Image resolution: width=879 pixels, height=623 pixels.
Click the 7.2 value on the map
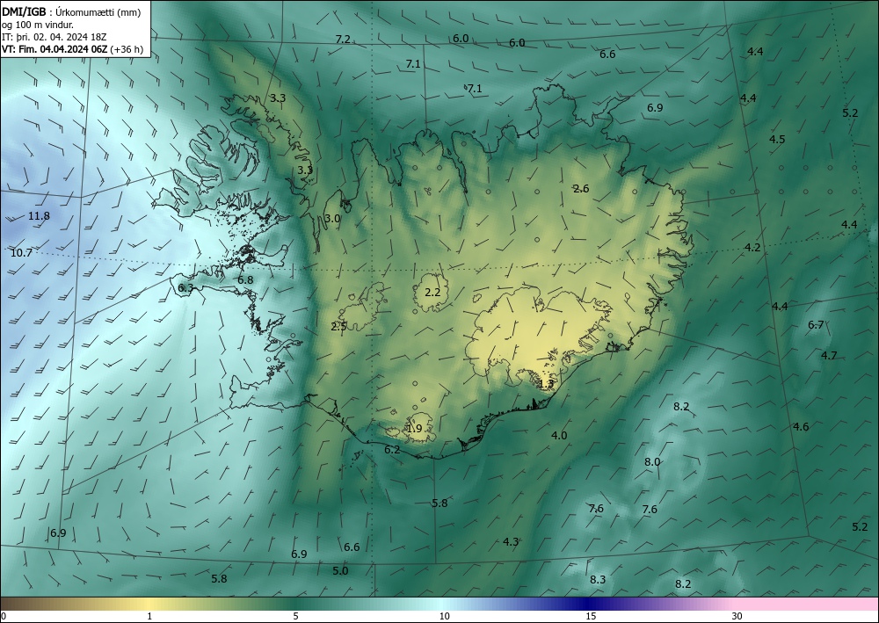point(343,40)
